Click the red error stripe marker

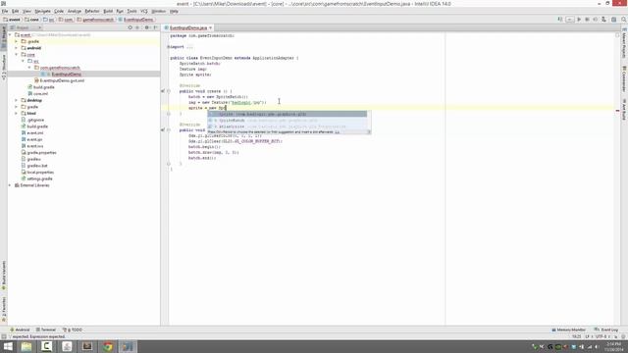[617, 111]
